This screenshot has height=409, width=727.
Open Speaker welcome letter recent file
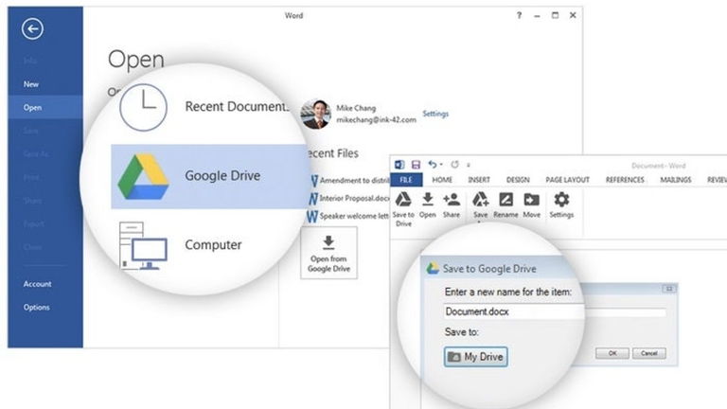pos(347,216)
